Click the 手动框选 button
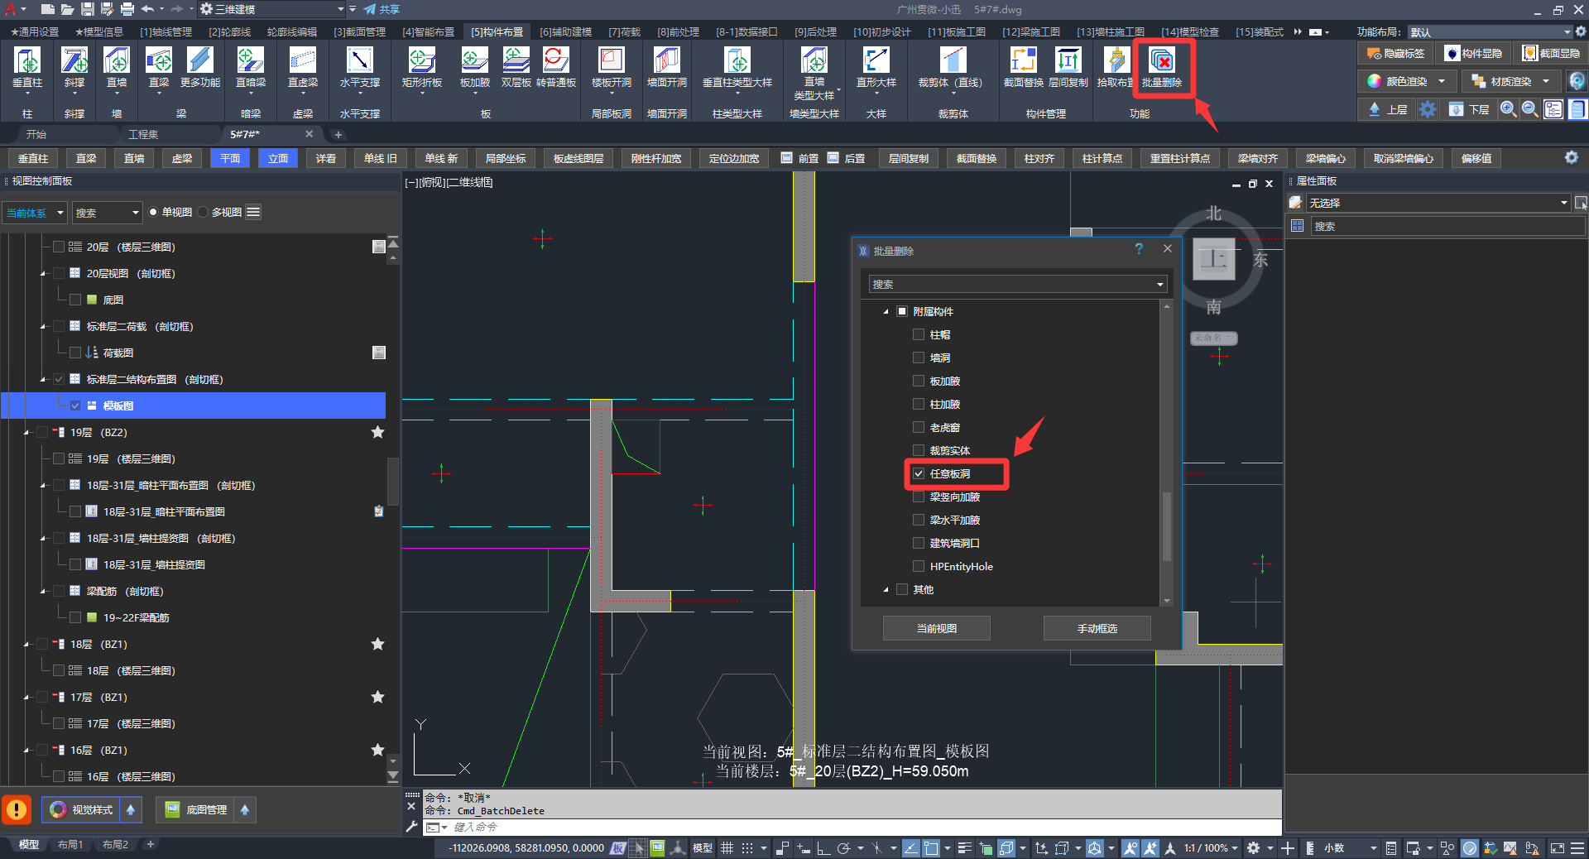1589x859 pixels. (1097, 629)
